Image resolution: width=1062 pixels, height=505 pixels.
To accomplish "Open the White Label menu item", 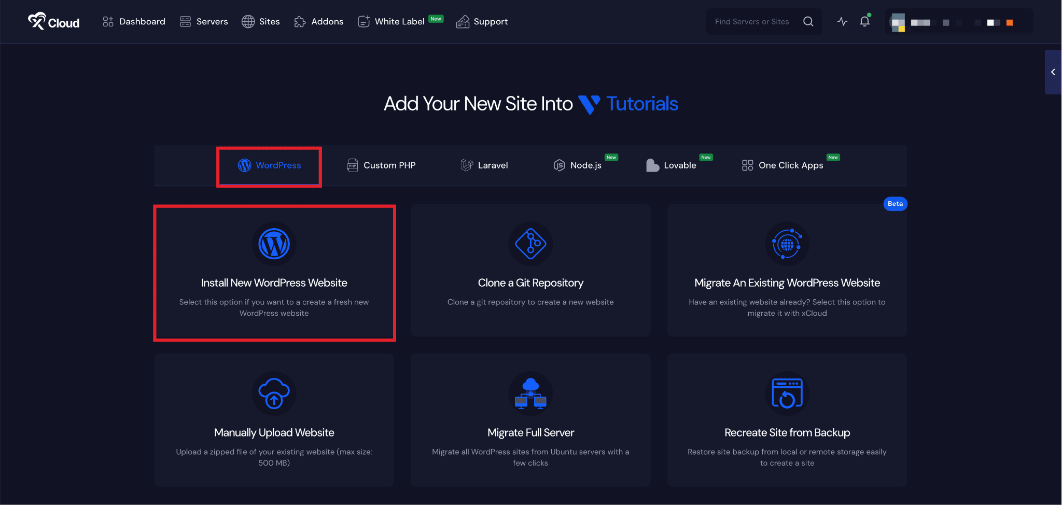I will (392, 22).
